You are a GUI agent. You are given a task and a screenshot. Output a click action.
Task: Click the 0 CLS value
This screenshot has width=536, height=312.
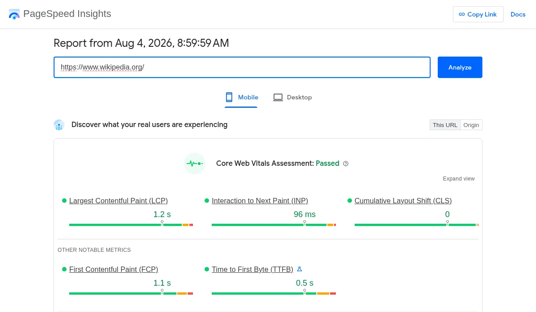click(447, 214)
